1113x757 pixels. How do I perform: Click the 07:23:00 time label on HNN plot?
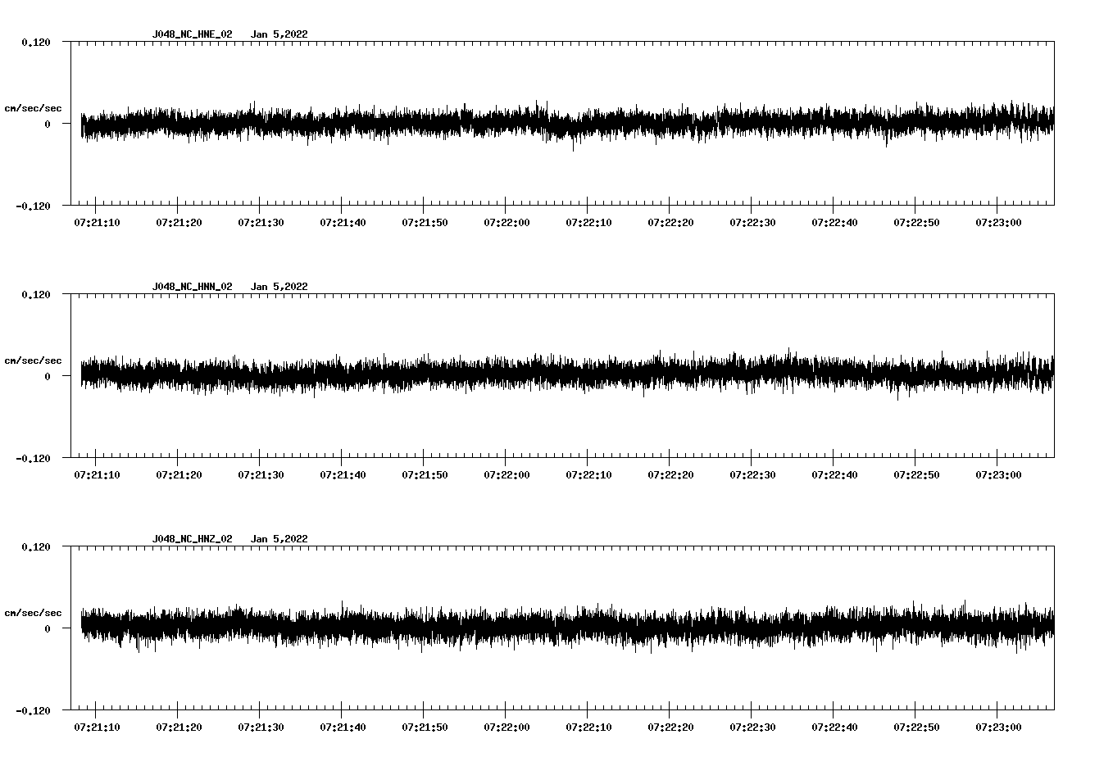tap(998, 474)
